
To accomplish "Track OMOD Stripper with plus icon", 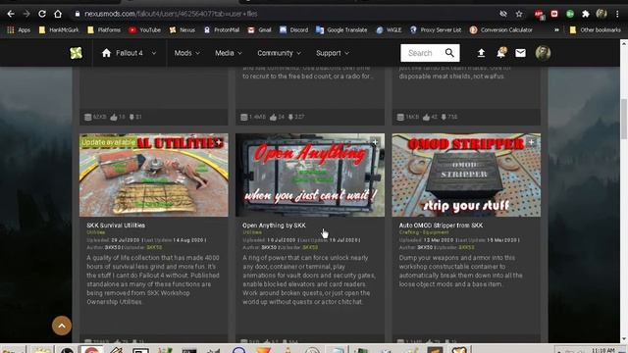I will tap(531, 142).
